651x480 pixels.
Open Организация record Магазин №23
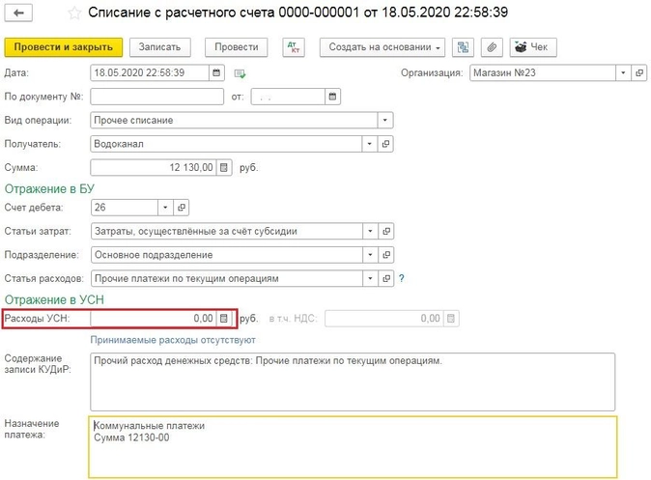[639, 73]
